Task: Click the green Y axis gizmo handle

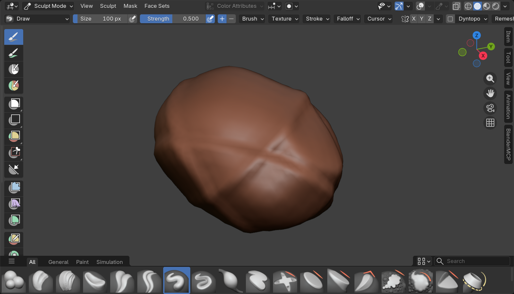Action: tap(491, 47)
